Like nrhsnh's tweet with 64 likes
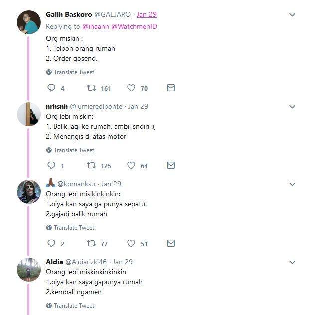315x315 pixels. [131, 166]
